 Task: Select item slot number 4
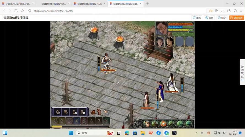77,121
